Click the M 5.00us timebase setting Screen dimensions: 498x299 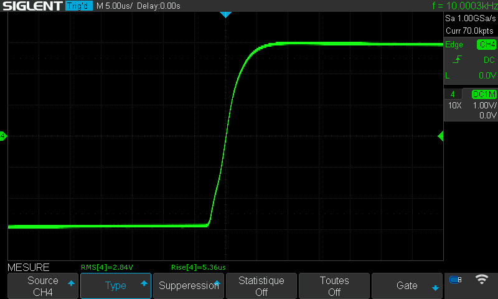click(x=115, y=6)
